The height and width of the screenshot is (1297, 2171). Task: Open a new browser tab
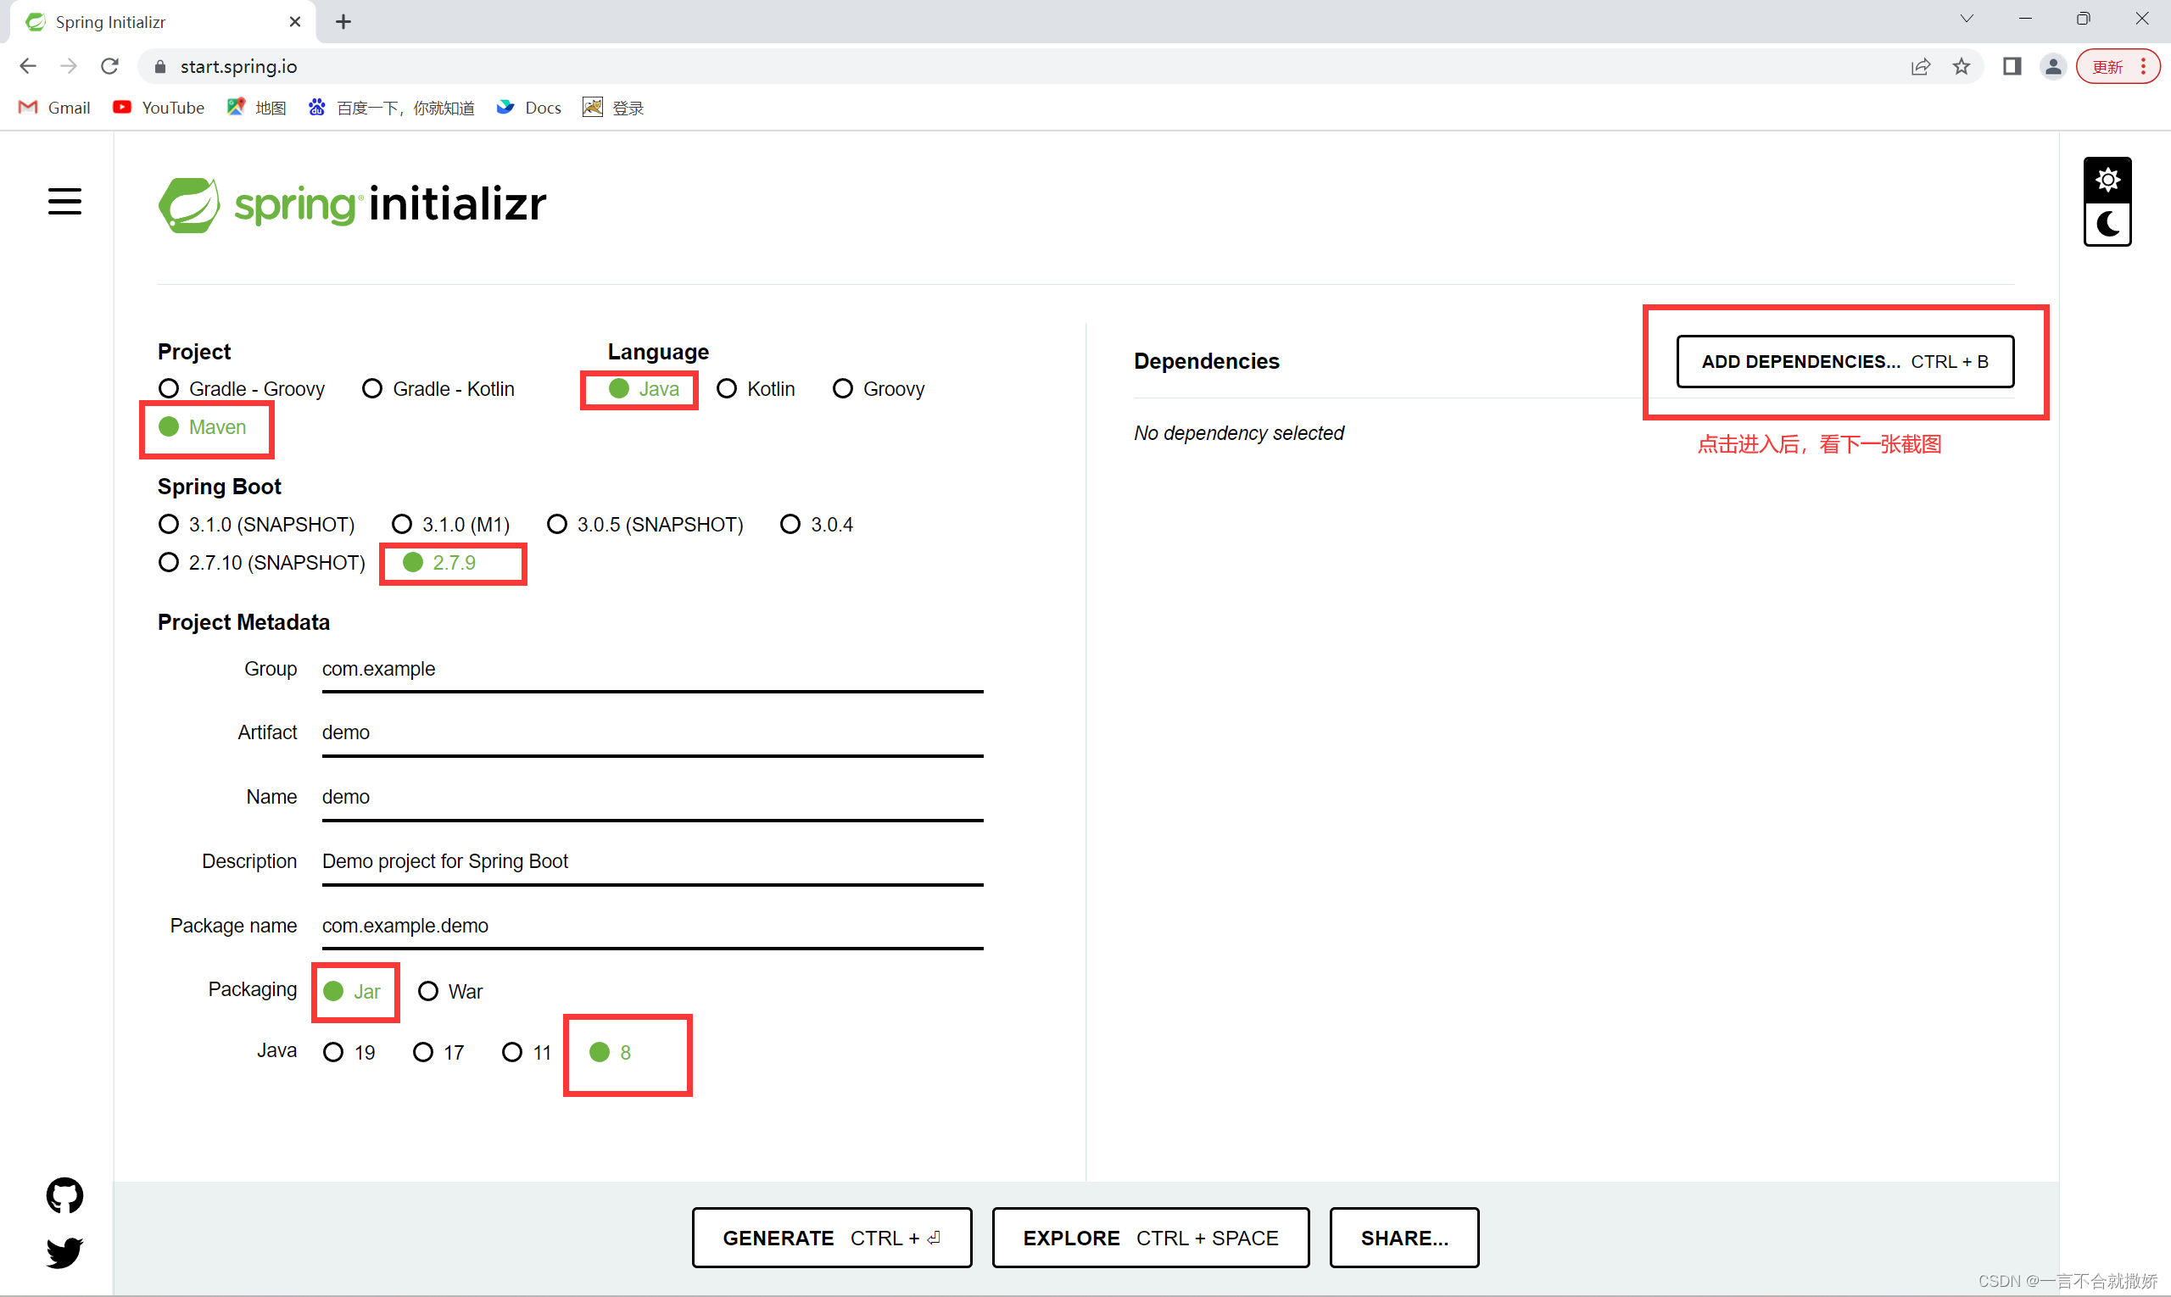(x=343, y=22)
